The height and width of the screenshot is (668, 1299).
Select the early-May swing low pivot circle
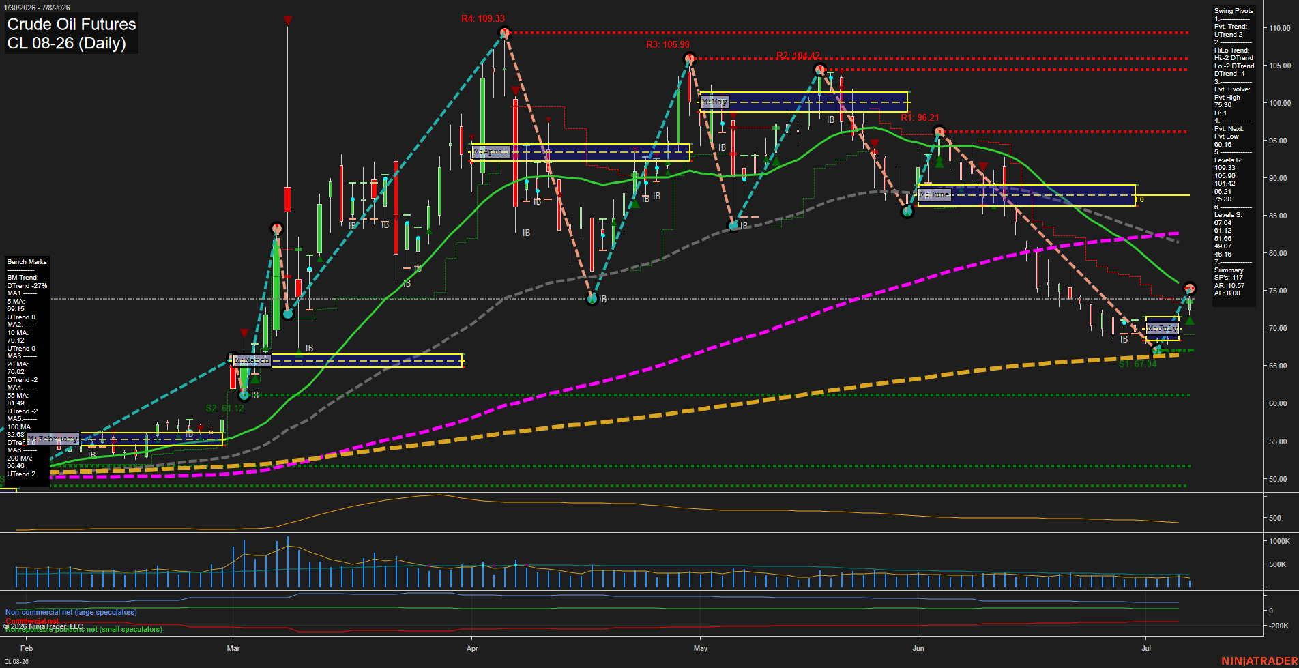click(x=734, y=225)
